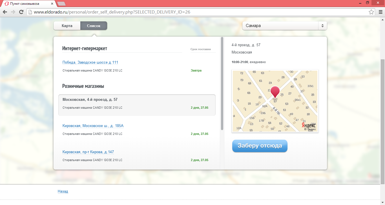385x205 pixels.
Task: Click the Eldorado favicon on the tab
Action: tap(7, 4)
